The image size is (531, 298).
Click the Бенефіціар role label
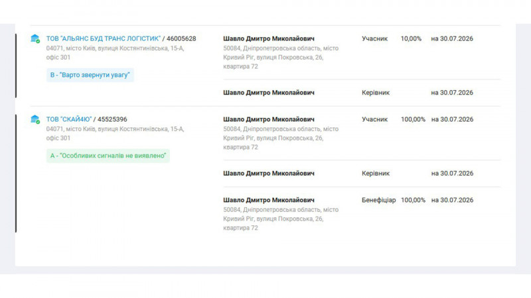378,200
